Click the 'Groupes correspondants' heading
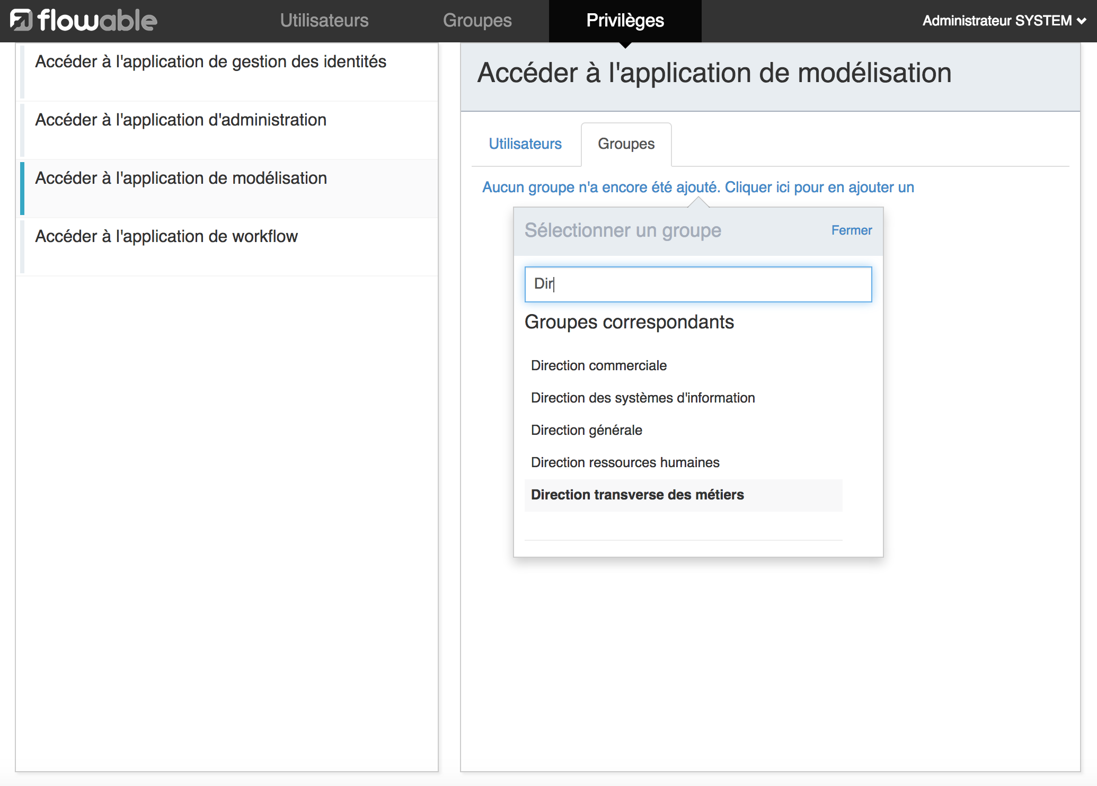This screenshot has width=1097, height=786. coord(629,322)
